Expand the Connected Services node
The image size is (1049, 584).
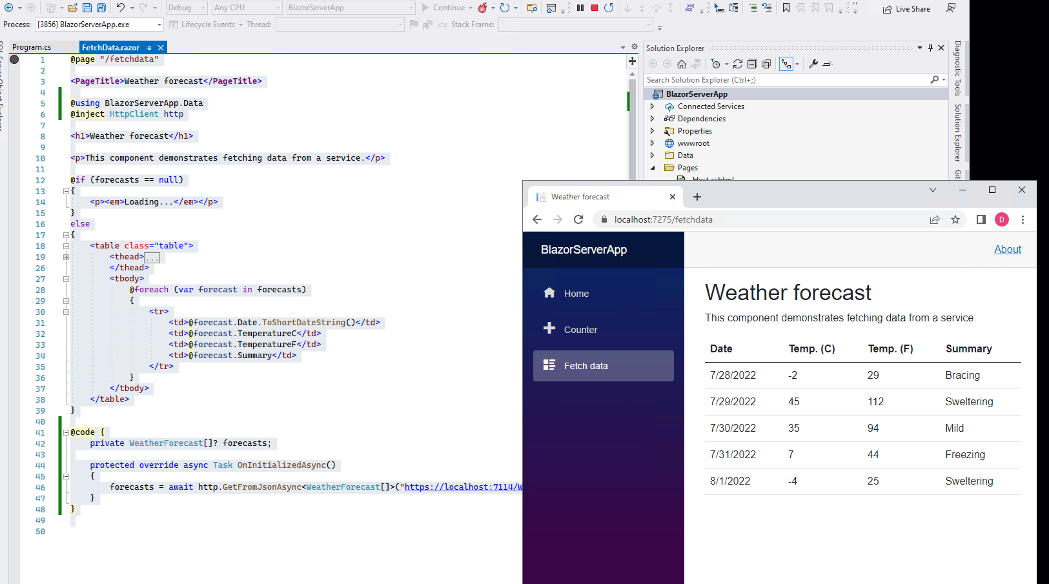click(652, 106)
